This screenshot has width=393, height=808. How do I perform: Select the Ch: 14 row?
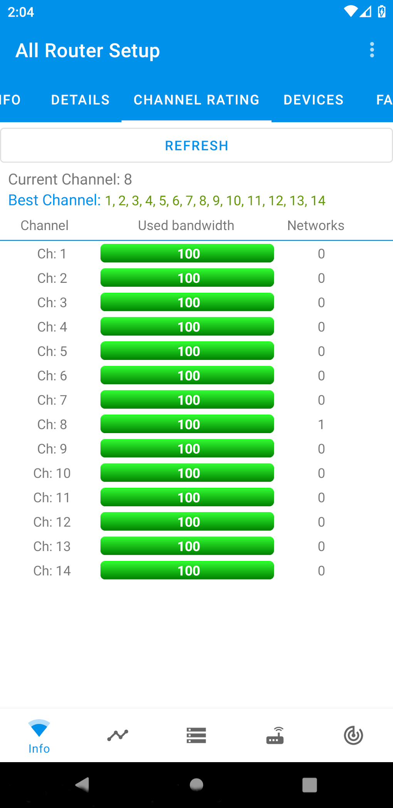pyautogui.click(x=52, y=571)
